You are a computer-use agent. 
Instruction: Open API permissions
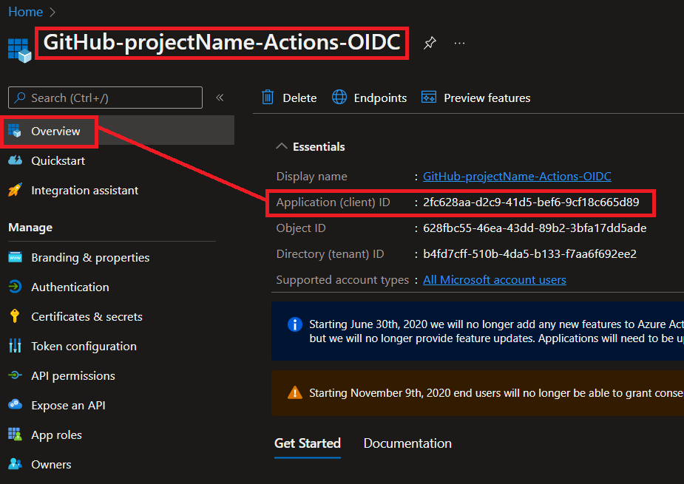click(73, 376)
